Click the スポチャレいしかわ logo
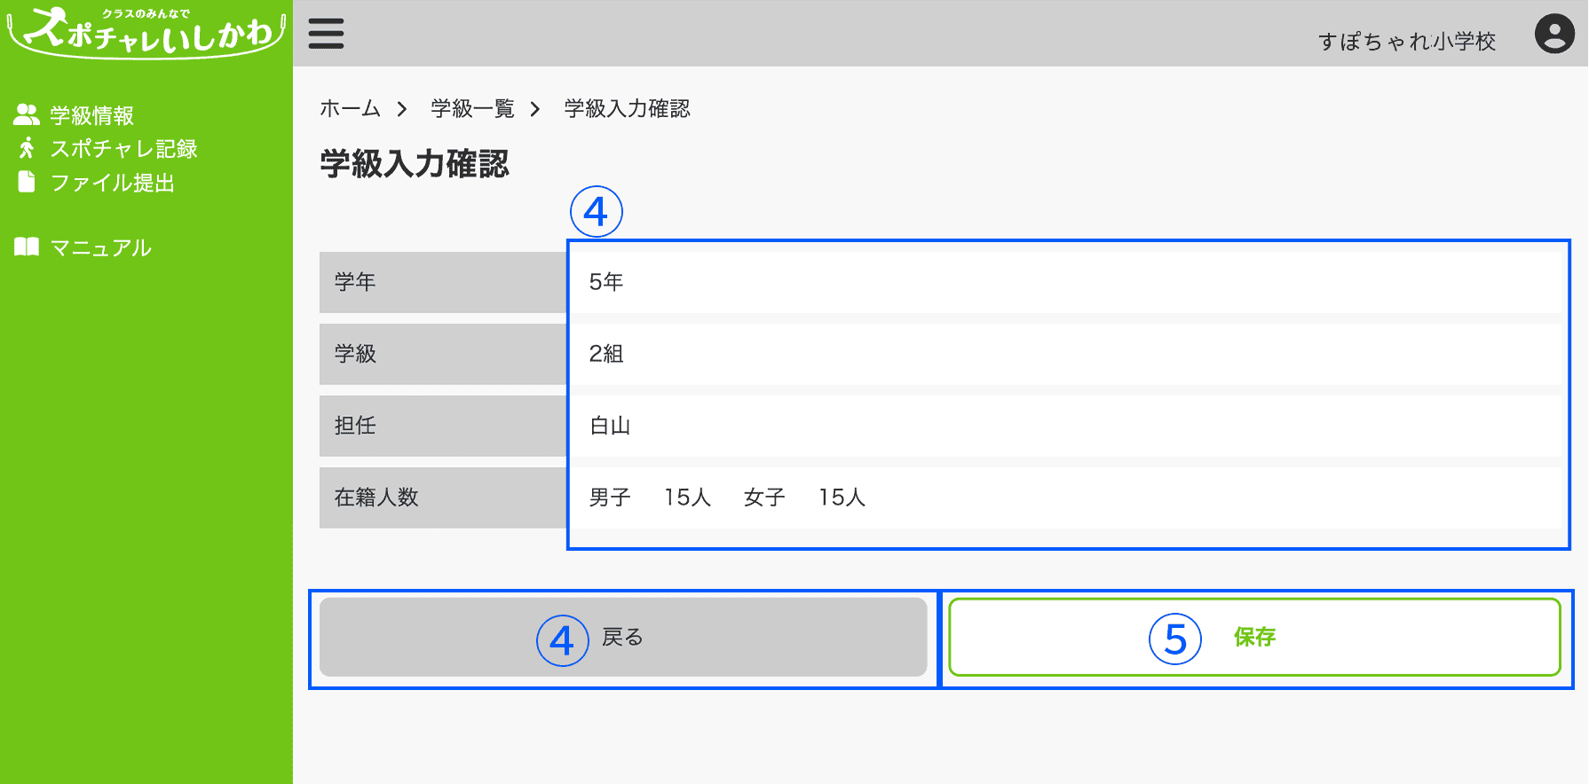Screen dimensions: 1589x784 146,32
